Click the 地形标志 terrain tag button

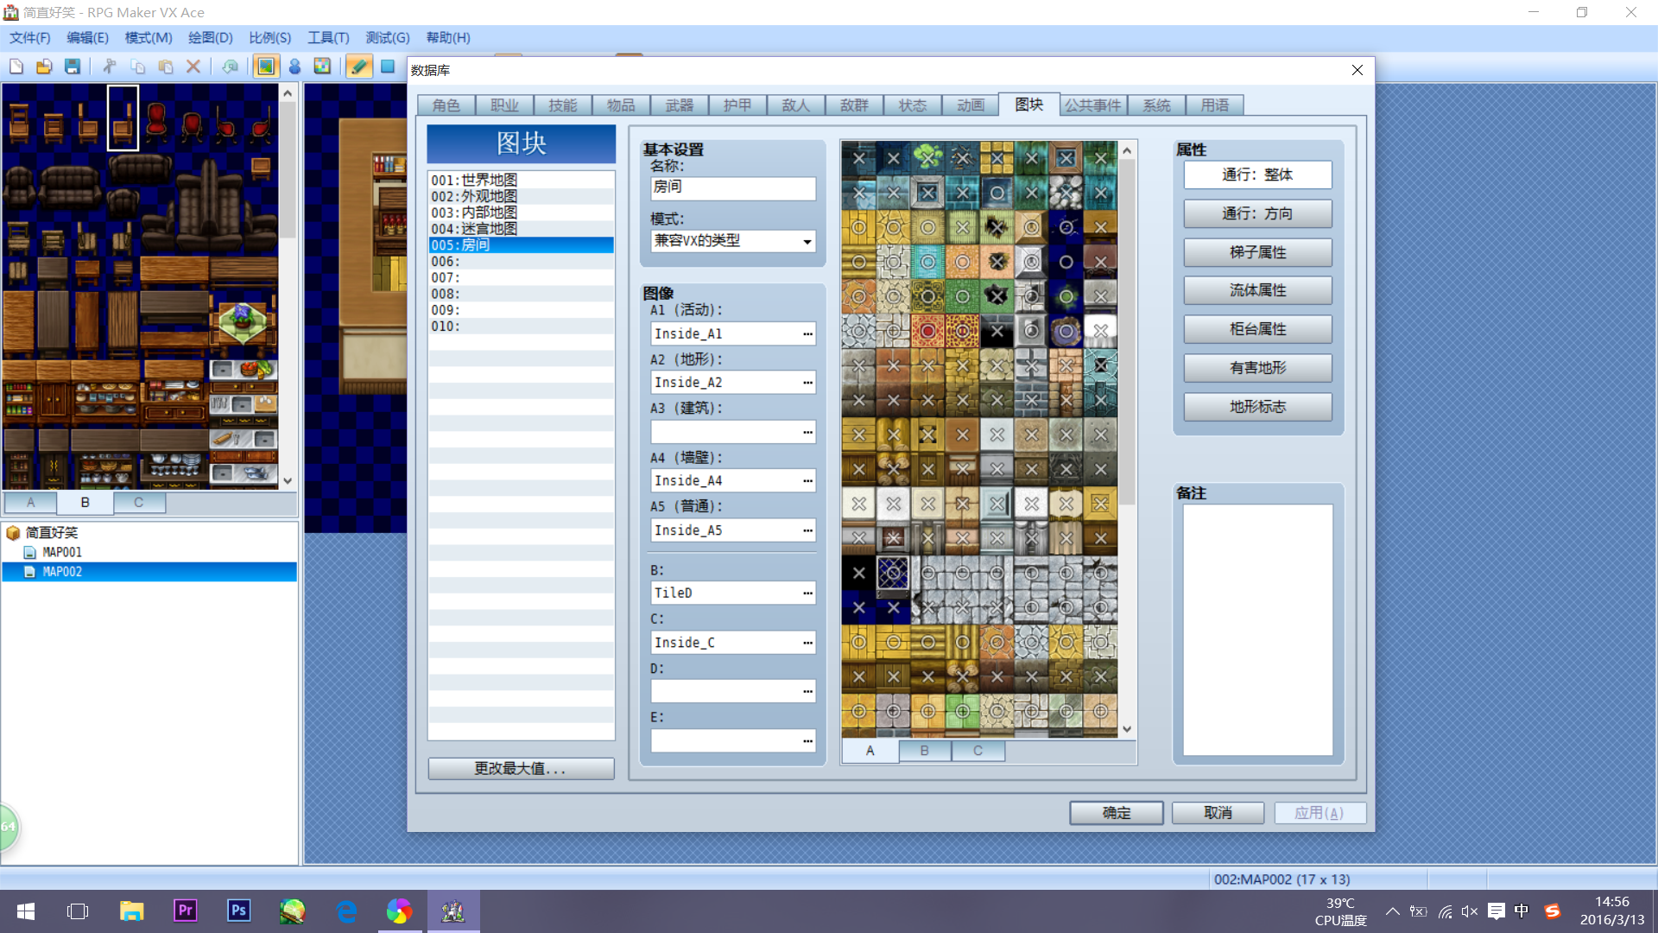pyautogui.click(x=1257, y=407)
